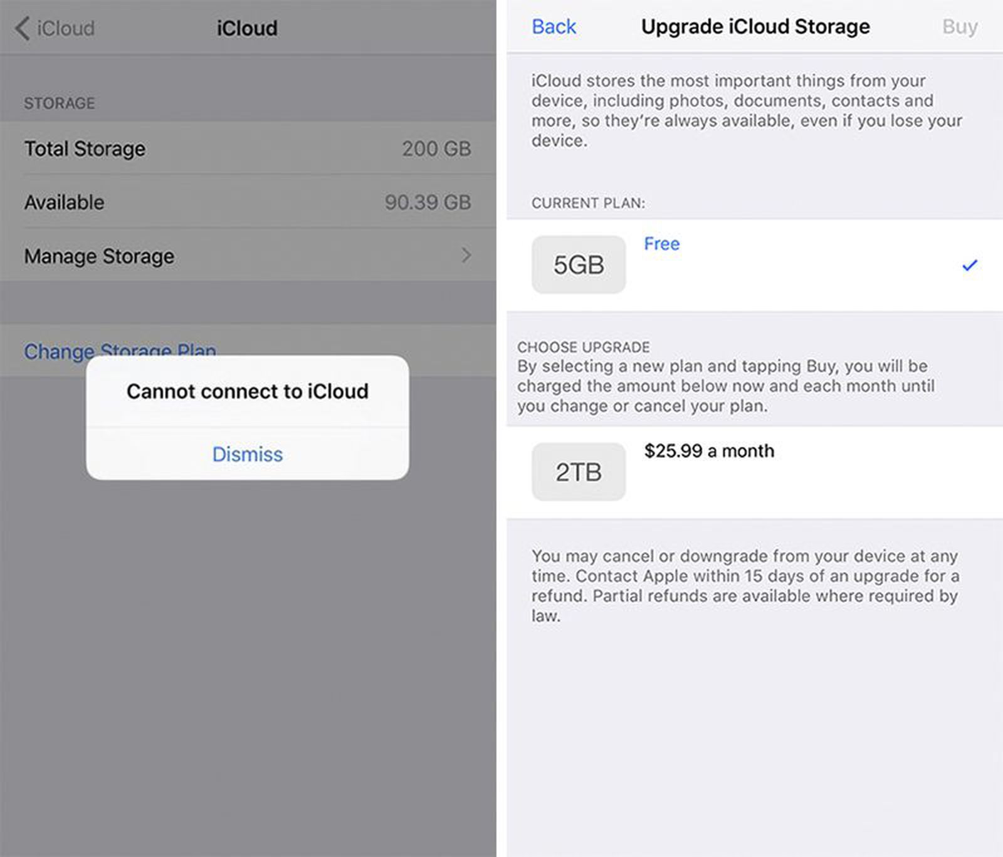Viewport: 1003px width, 857px height.
Task: Choose the 2TB $25.99 a month plan
Action: pos(752,471)
